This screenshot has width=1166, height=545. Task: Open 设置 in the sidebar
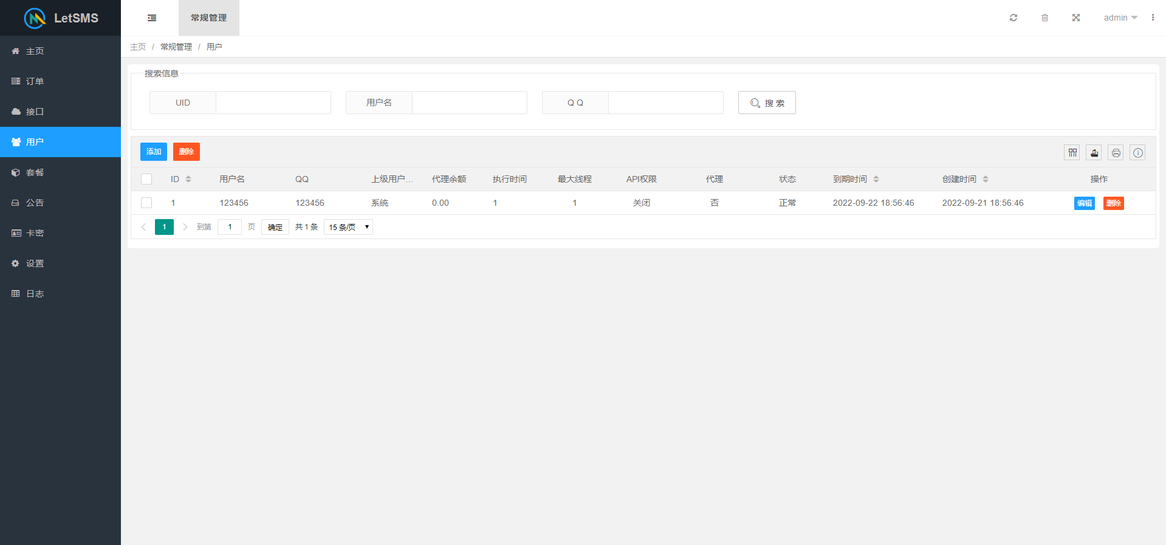click(x=60, y=263)
